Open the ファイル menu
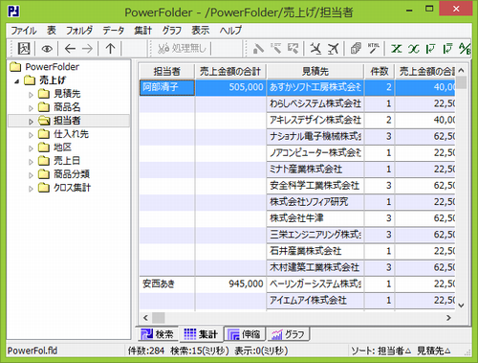The width and height of the screenshot is (478, 363). coord(24,31)
